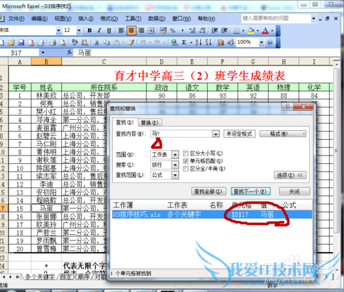This screenshot has height=292, width=344.
Task: Click in the 查找内容 search field
Action: click(182, 134)
